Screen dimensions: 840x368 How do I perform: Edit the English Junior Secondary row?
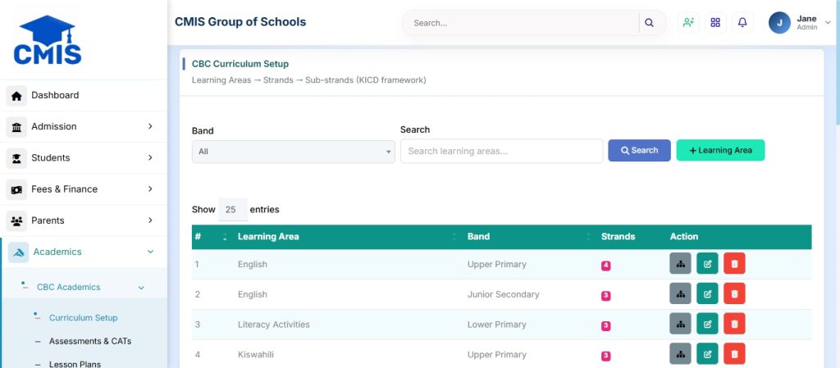point(707,293)
